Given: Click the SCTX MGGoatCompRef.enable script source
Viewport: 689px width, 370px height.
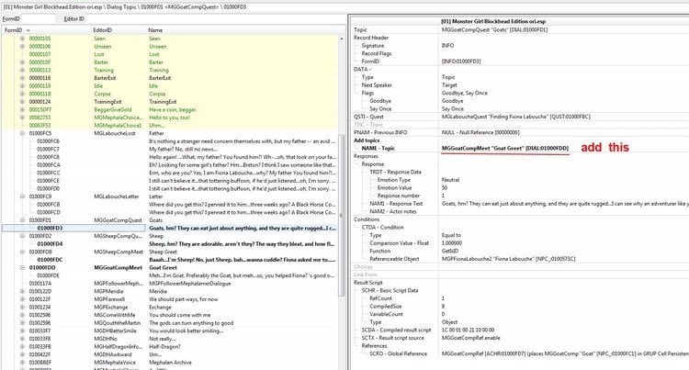Looking at the screenshot, I should 470,338.
